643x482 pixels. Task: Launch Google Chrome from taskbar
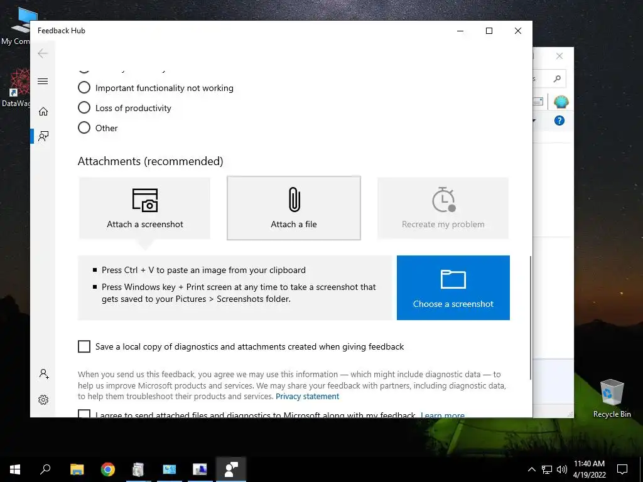[x=108, y=469]
